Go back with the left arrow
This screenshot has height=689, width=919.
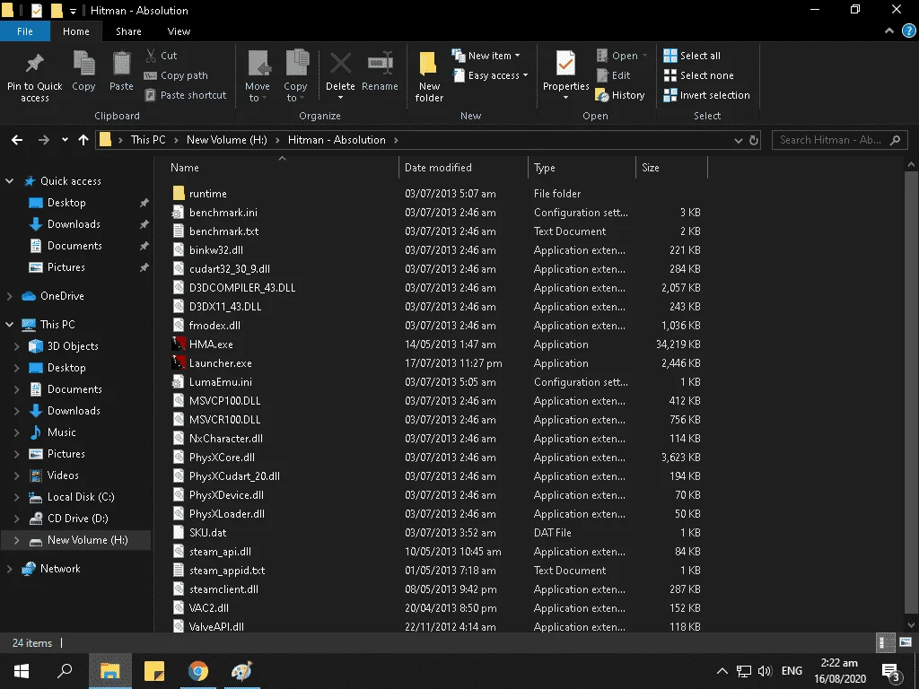tap(17, 140)
